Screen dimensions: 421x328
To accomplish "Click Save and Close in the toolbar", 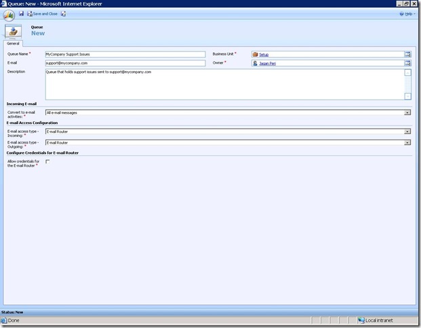I will point(42,14).
